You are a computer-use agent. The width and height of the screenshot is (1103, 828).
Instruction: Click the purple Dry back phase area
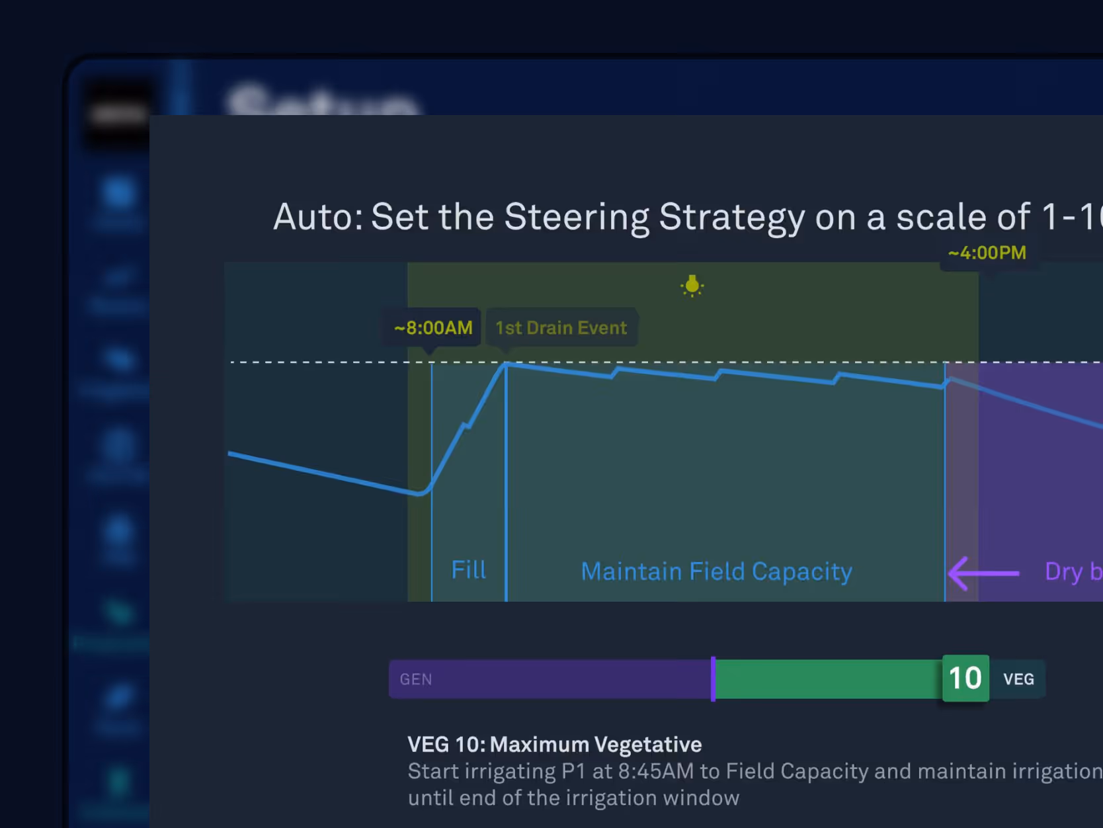[x=1041, y=483]
